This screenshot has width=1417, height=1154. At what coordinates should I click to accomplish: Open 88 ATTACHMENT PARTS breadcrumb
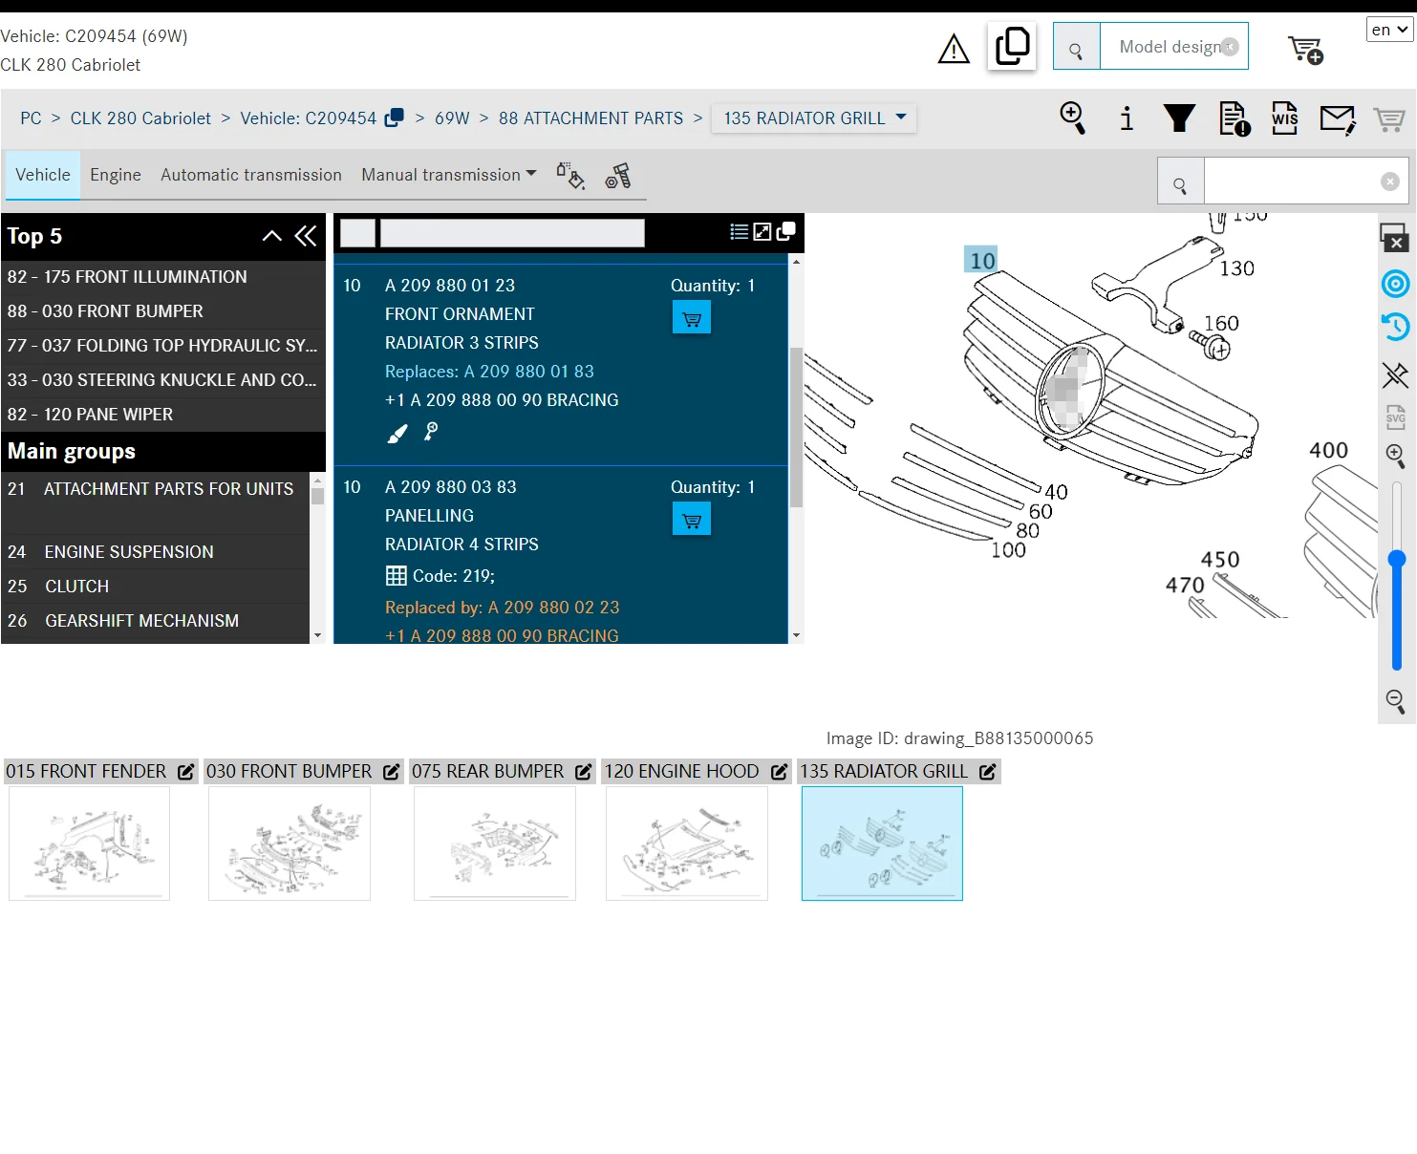590,118
